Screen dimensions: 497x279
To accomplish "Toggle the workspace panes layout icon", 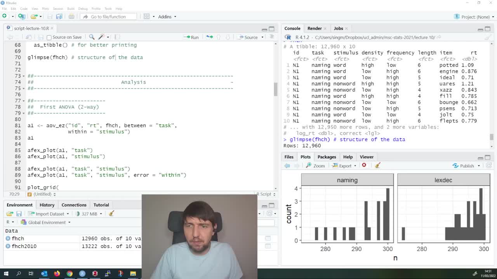I will (147, 16).
